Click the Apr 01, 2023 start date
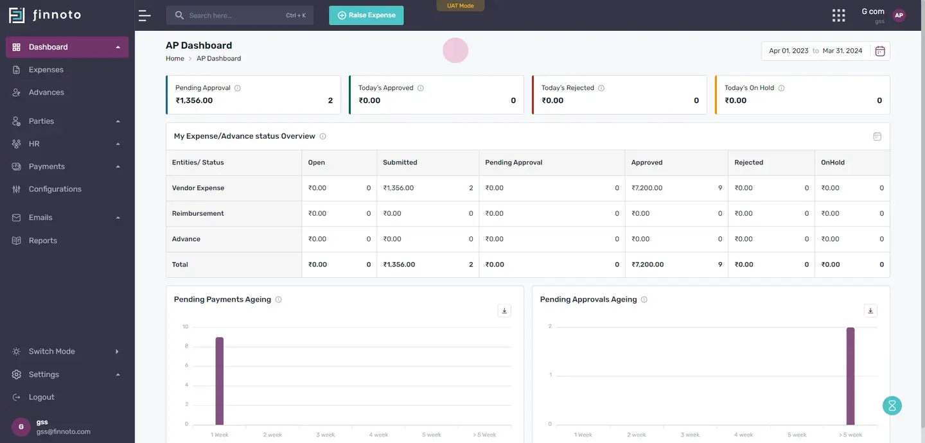The width and height of the screenshot is (925, 443). (x=788, y=51)
